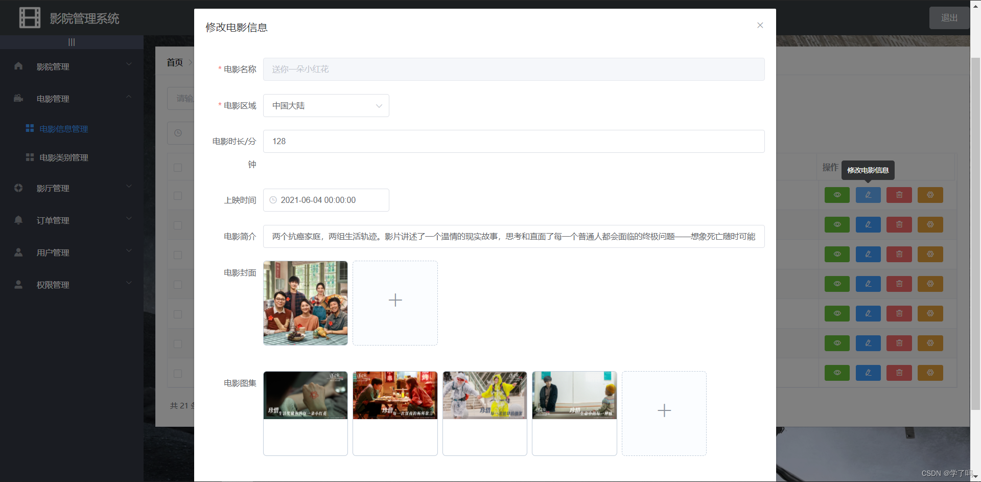Click third row green eye view button

click(837, 254)
